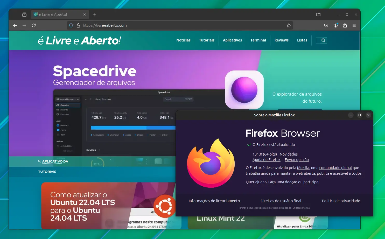The image size is (385, 239).
Task: Open a new tab with plus button
Action: point(94,15)
